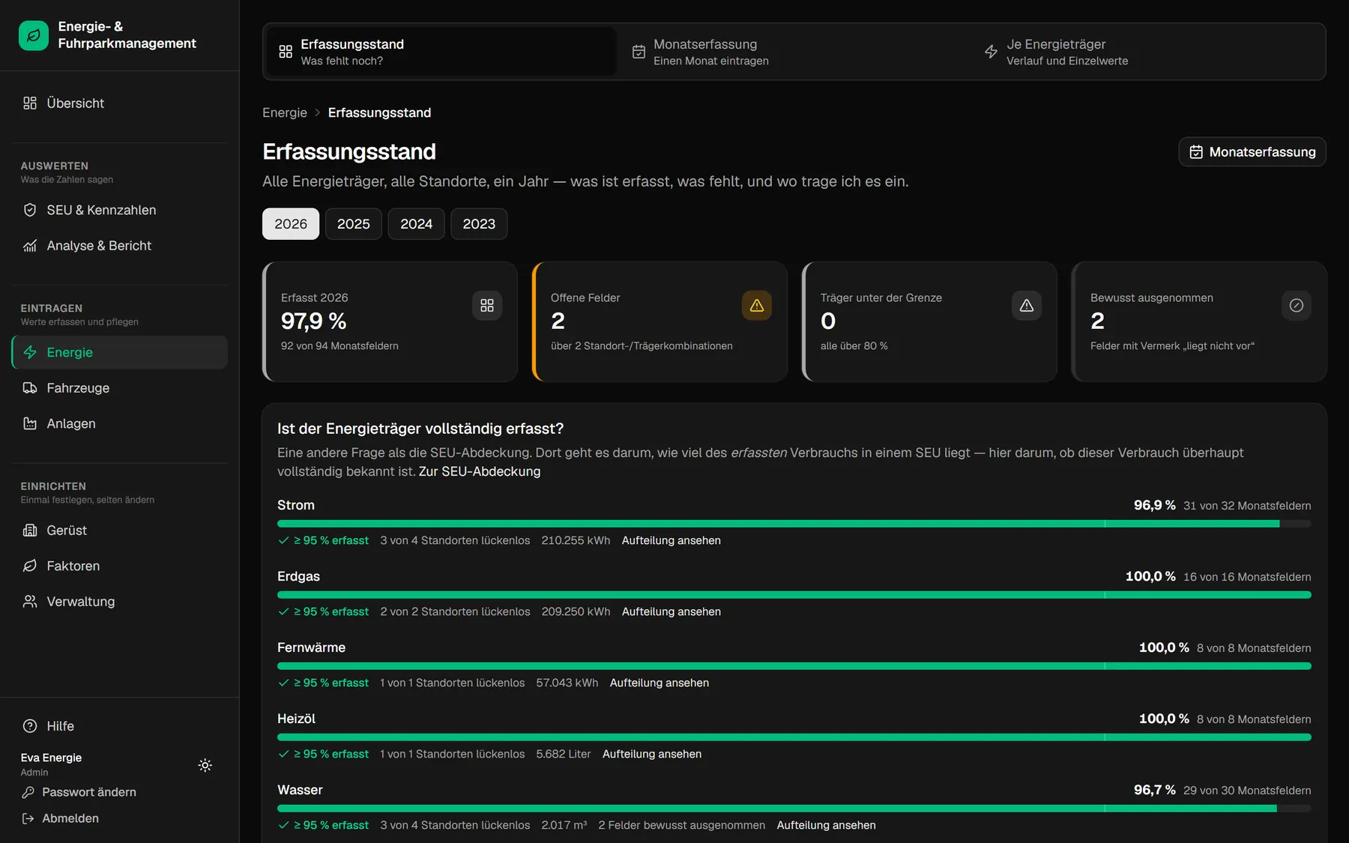Select year 2024
This screenshot has width=1349, height=843.
pyautogui.click(x=417, y=224)
